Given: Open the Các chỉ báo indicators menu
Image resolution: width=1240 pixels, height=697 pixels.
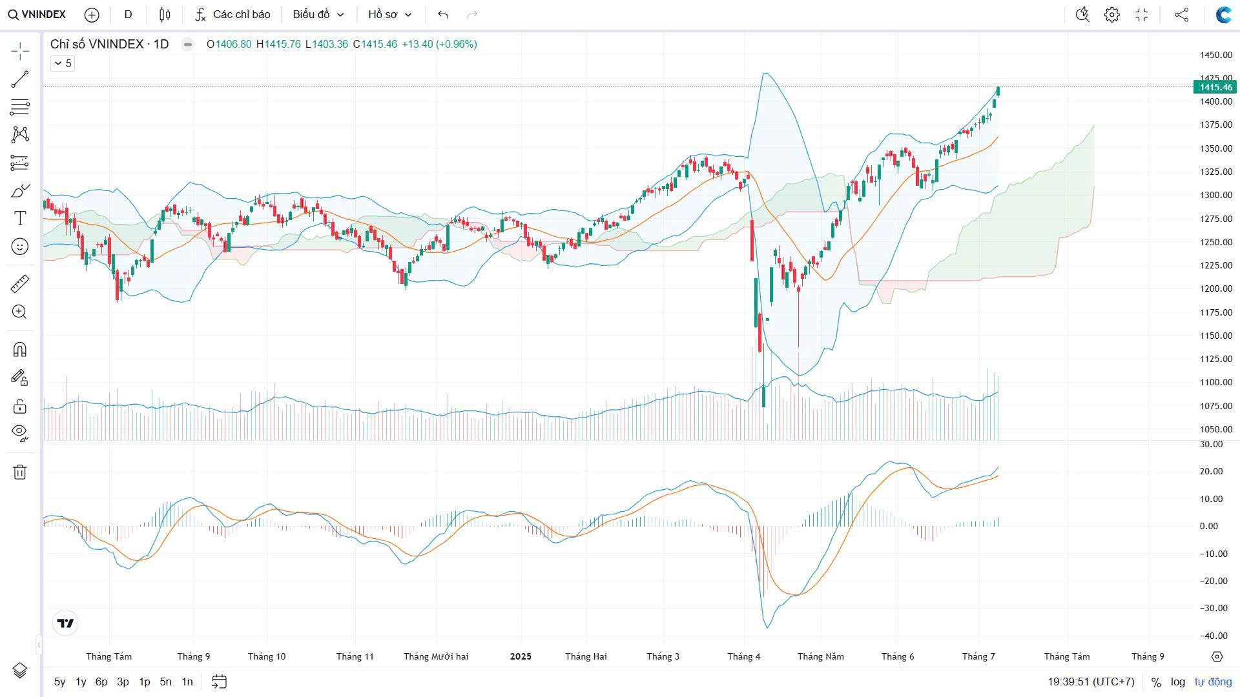Looking at the screenshot, I should click(x=233, y=14).
